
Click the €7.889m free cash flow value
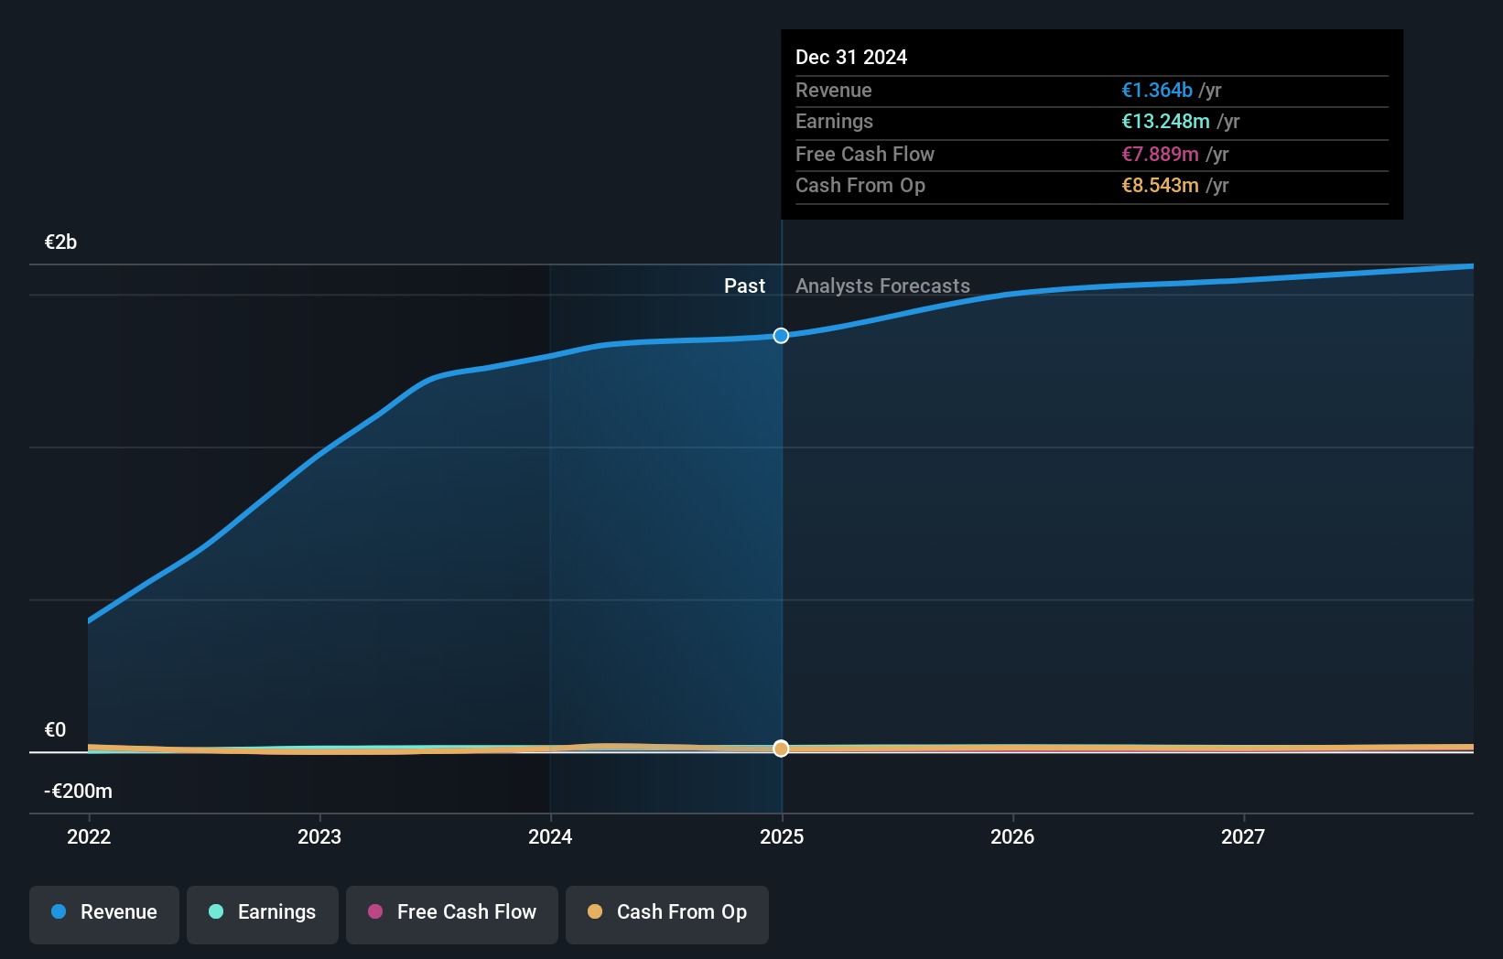(x=1161, y=154)
